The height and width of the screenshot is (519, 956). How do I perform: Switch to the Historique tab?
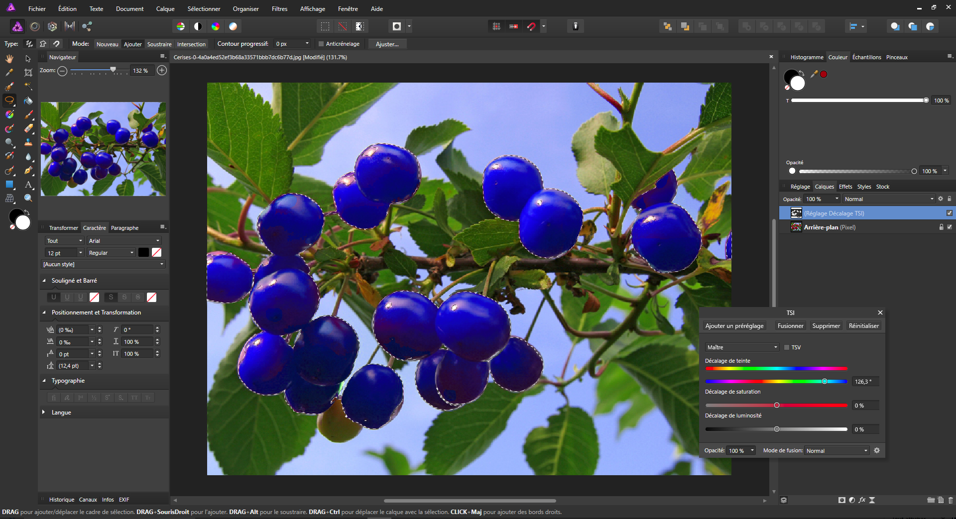62,500
